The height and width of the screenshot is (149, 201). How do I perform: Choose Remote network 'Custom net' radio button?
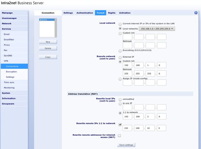(120, 62)
